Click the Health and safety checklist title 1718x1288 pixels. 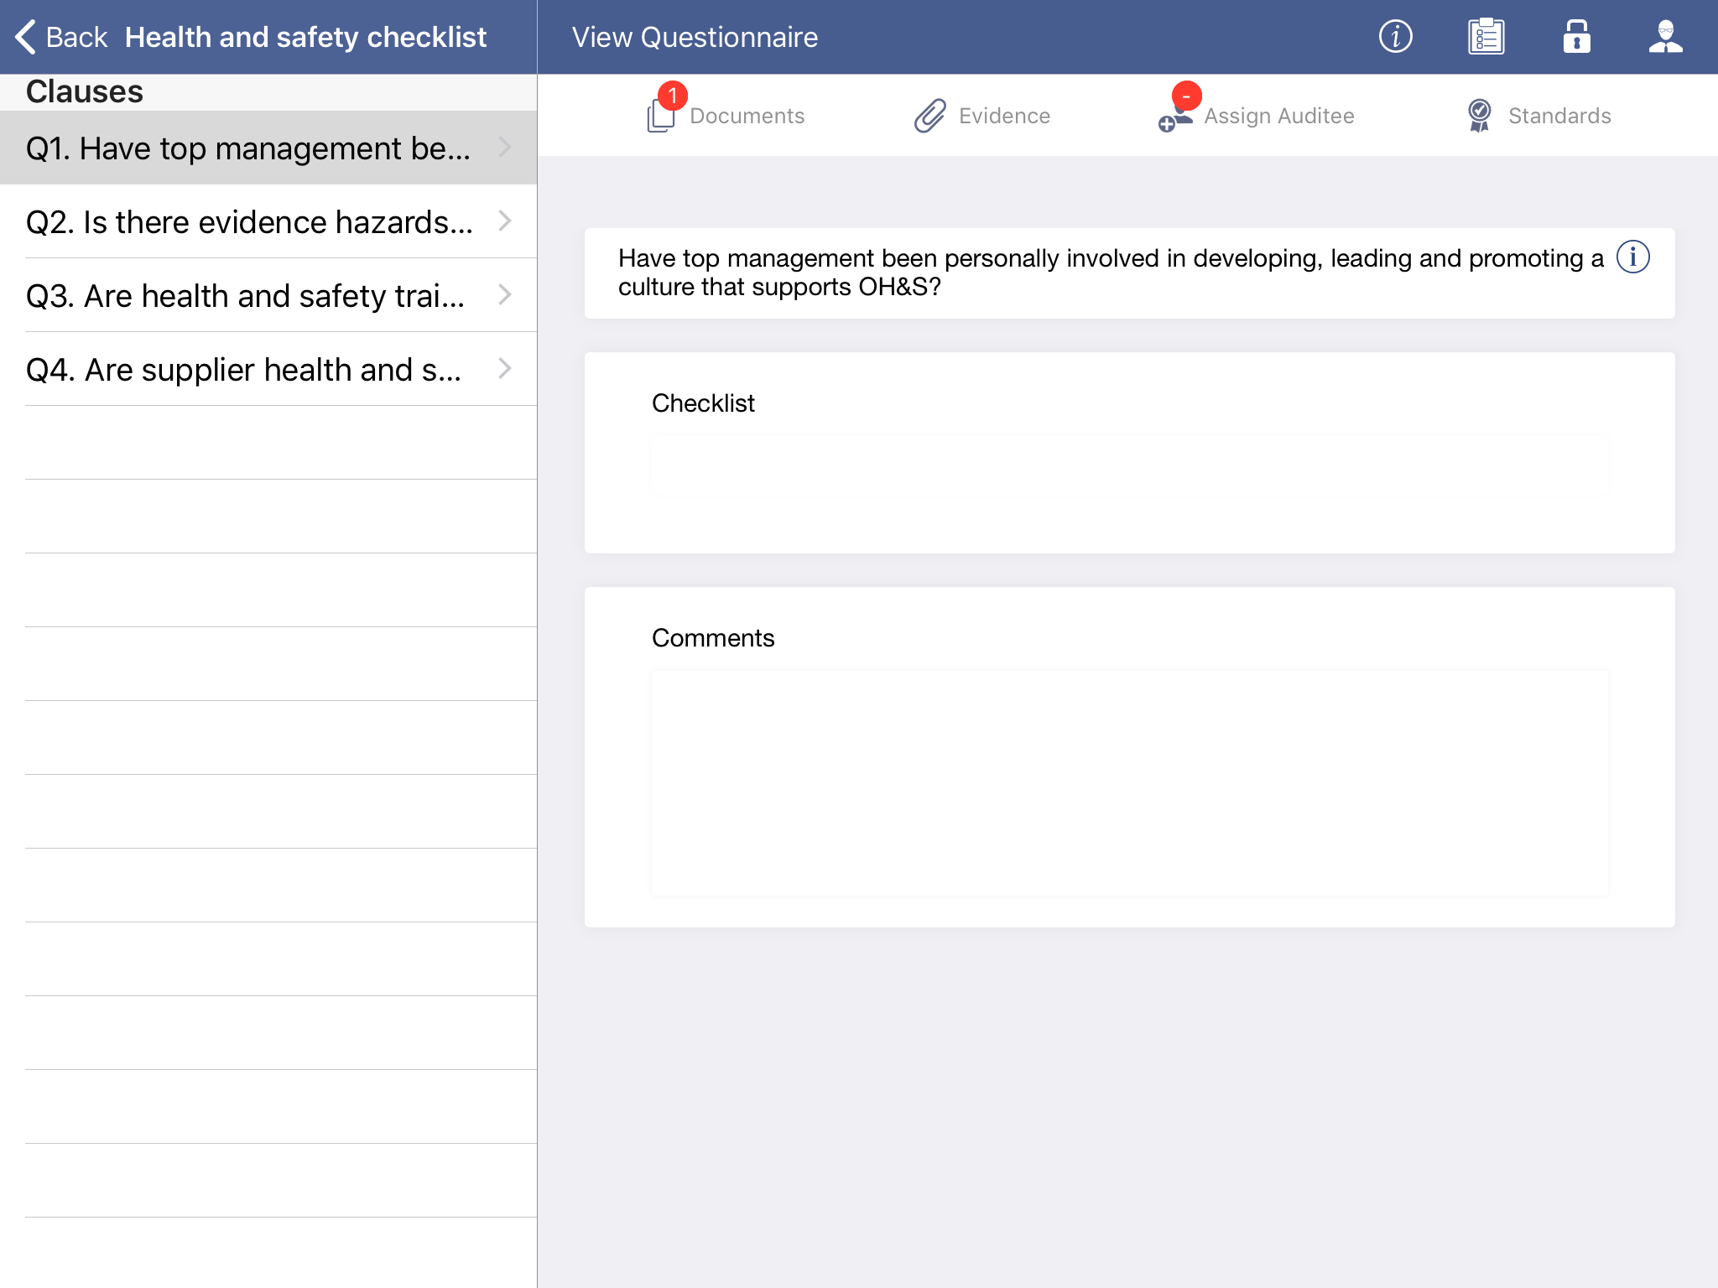[305, 37]
